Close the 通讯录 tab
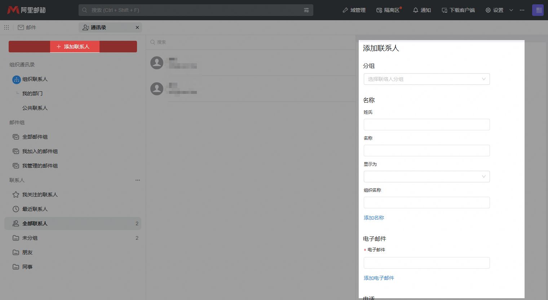548x300 pixels. coord(137,27)
